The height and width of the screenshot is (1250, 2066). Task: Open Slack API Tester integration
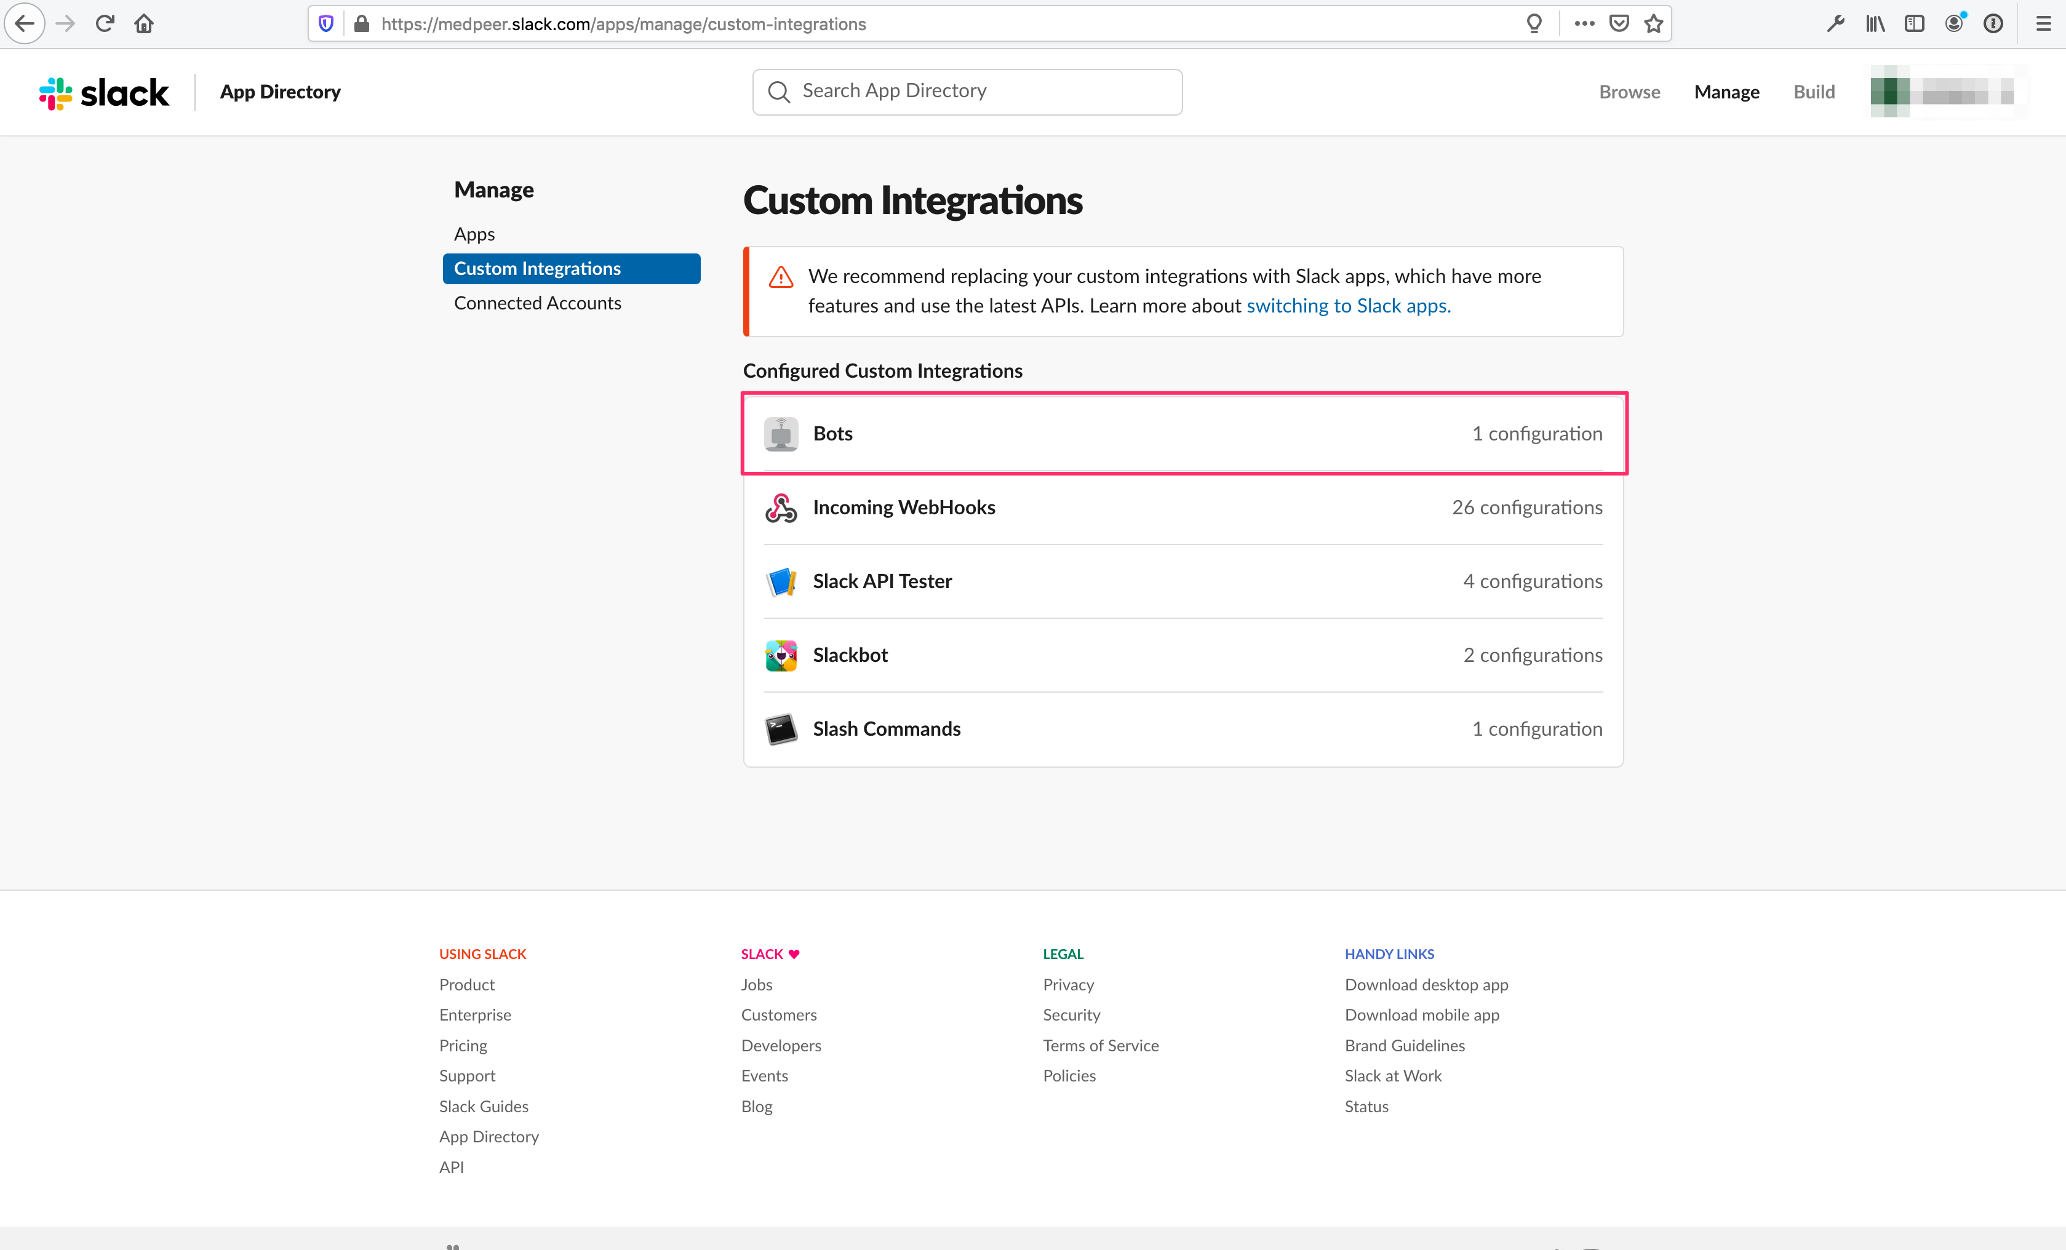click(x=1183, y=582)
